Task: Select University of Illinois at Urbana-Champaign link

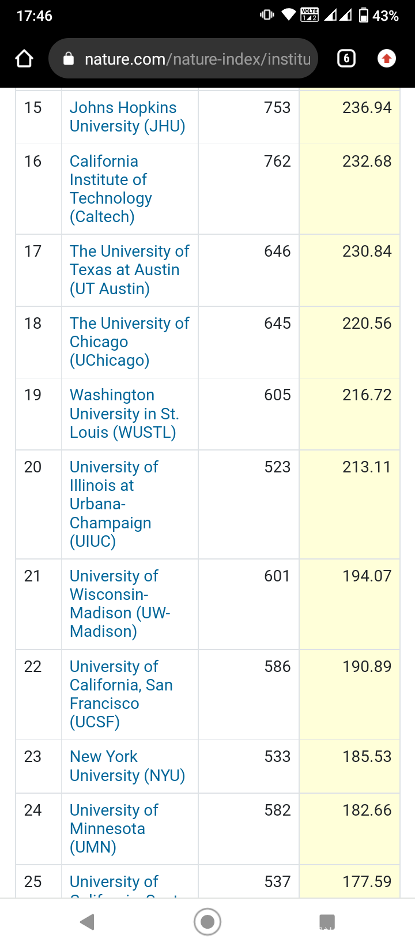Action: coord(114,504)
